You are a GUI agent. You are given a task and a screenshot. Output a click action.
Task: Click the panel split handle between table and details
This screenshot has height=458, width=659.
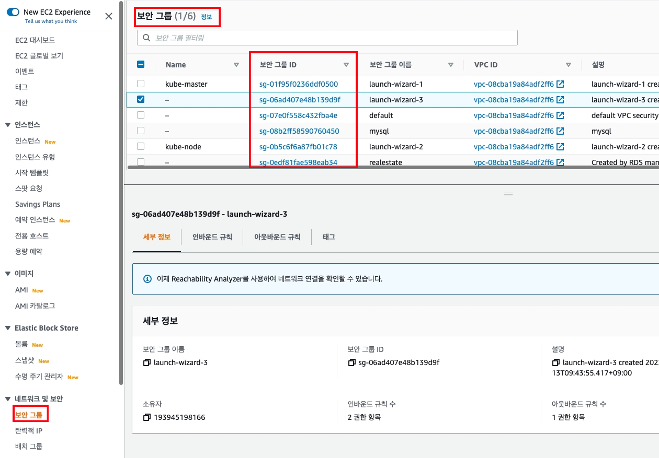(x=508, y=193)
